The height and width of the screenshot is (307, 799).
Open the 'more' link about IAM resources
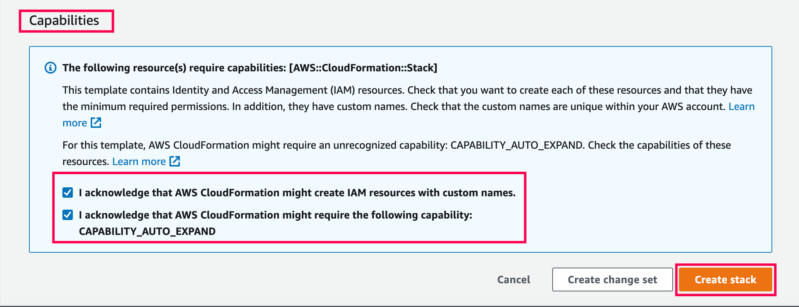(75, 123)
